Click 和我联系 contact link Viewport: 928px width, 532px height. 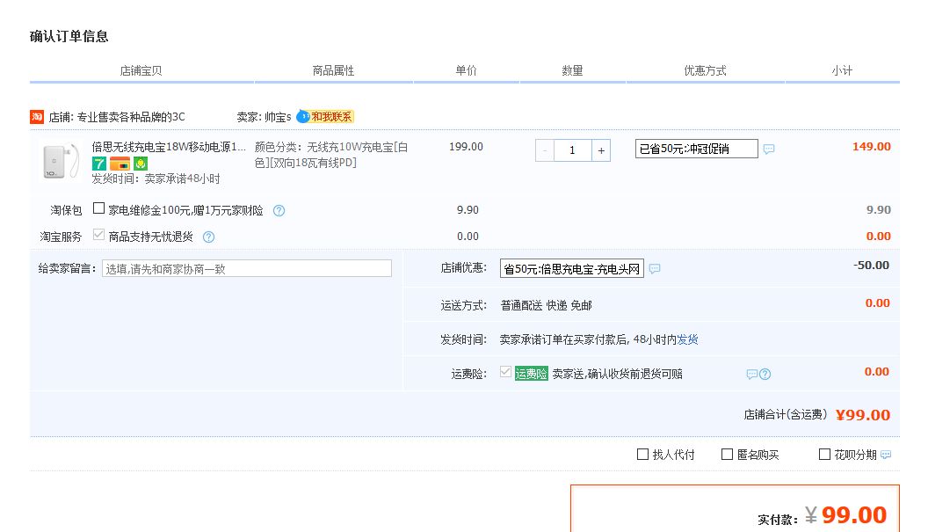[331, 117]
